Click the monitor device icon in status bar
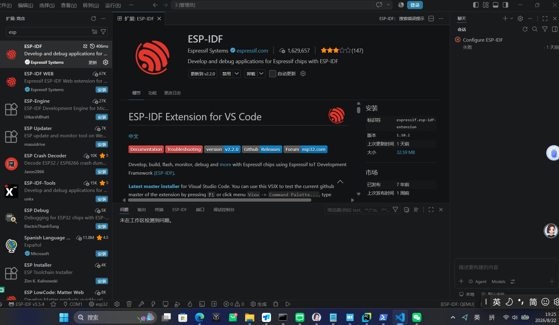The height and width of the screenshot is (325, 559). 166,304
